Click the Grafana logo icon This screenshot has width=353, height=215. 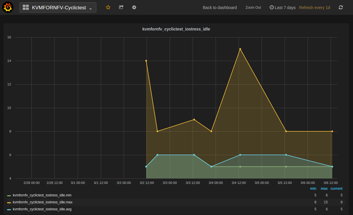[x=8, y=7]
